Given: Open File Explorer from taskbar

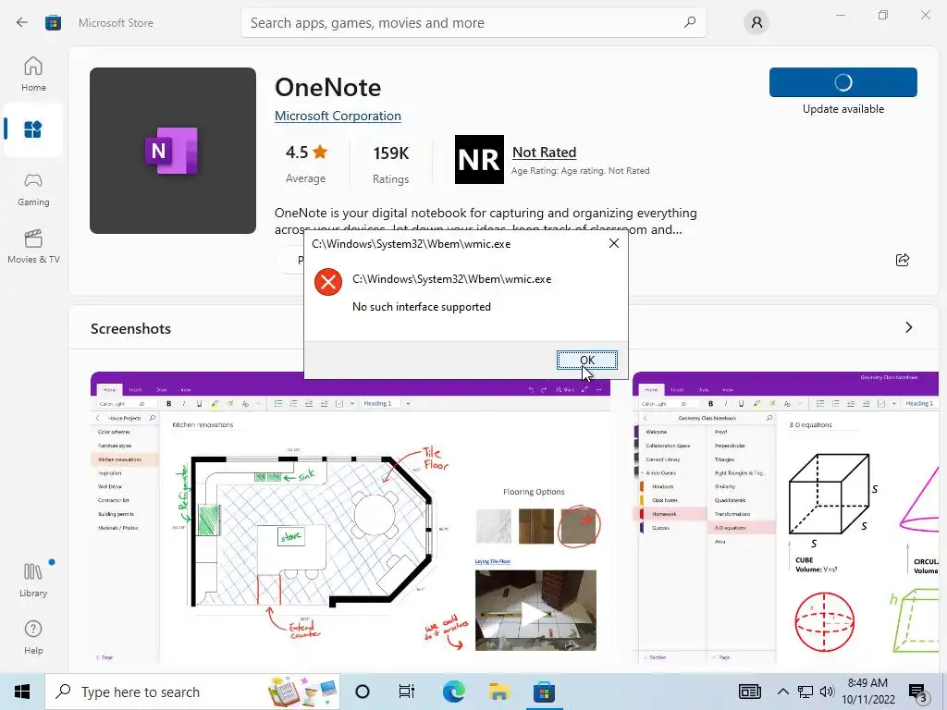Looking at the screenshot, I should click(x=498, y=692).
